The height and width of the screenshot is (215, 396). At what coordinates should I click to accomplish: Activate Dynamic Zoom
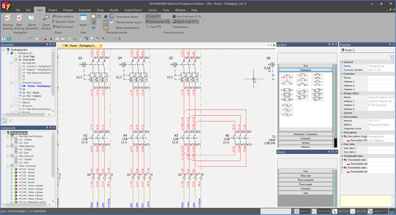(x=63, y=21)
